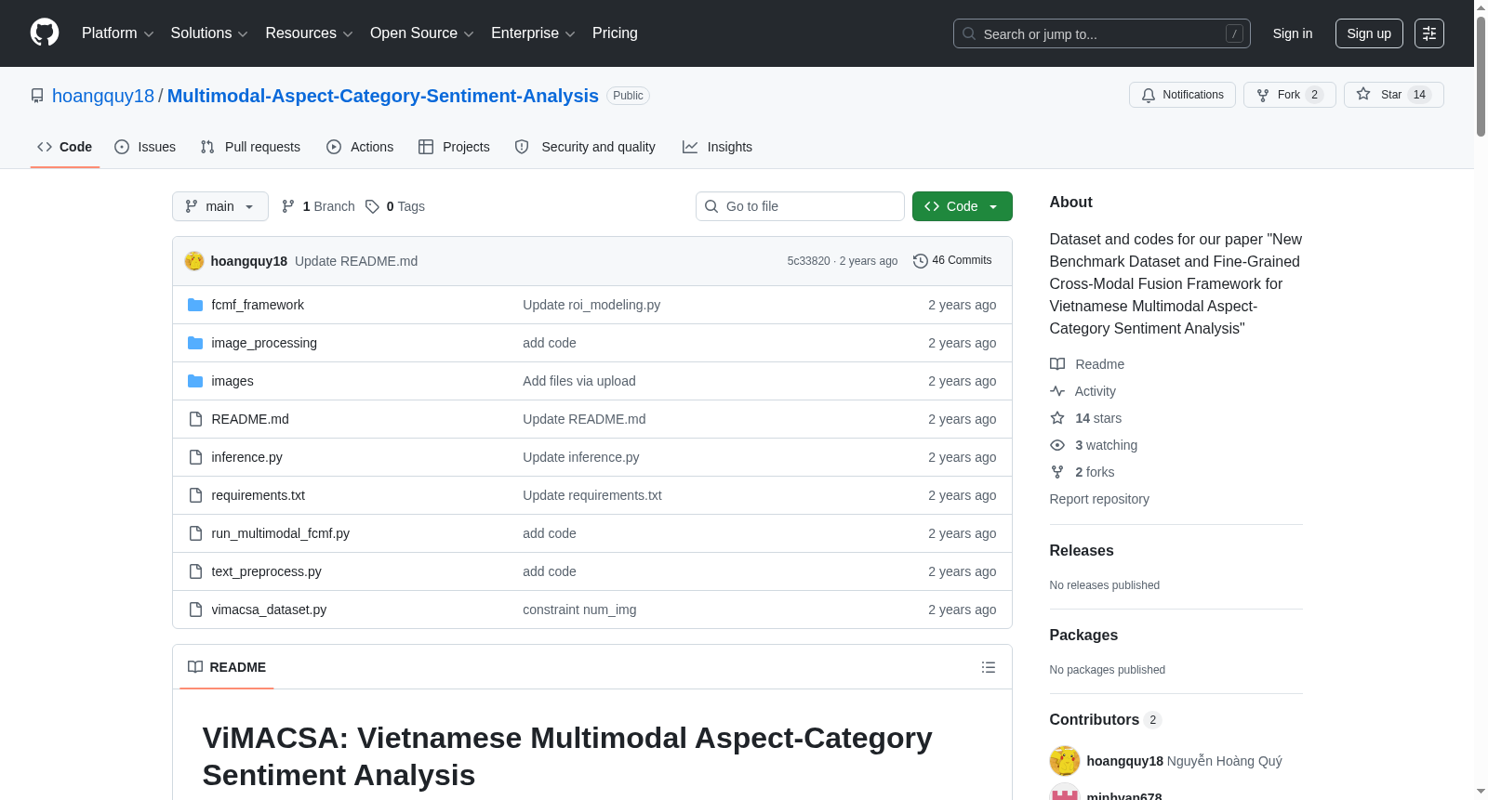Open Update README.md latest commit message
The height and width of the screenshot is (800, 1488).
click(356, 261)
